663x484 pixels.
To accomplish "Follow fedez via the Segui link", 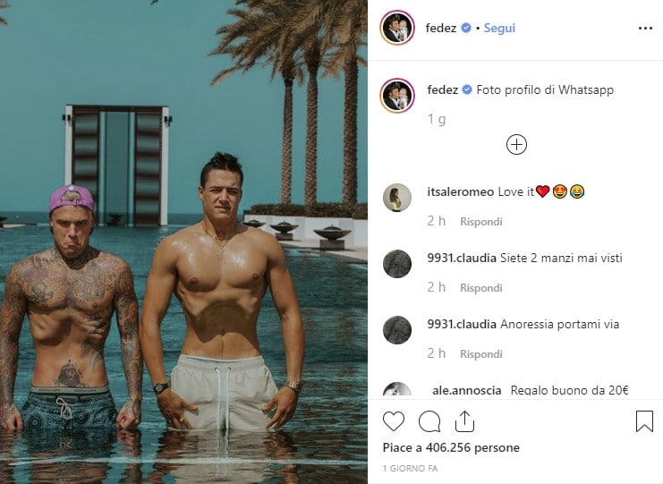I will 499,28.
